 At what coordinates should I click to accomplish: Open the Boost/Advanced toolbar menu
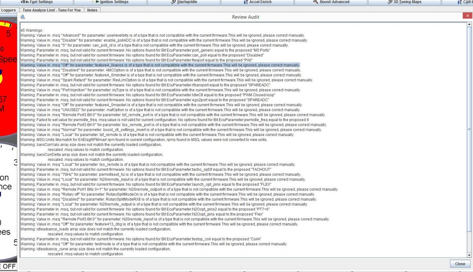[x=330, y=2]
